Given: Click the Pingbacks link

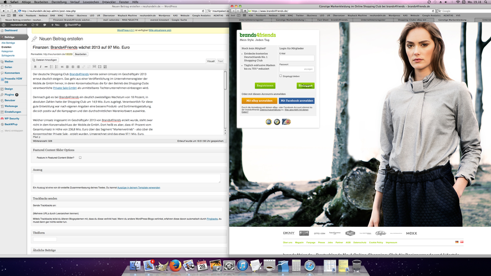Looking at the screenshot, I should click(212, 219).
